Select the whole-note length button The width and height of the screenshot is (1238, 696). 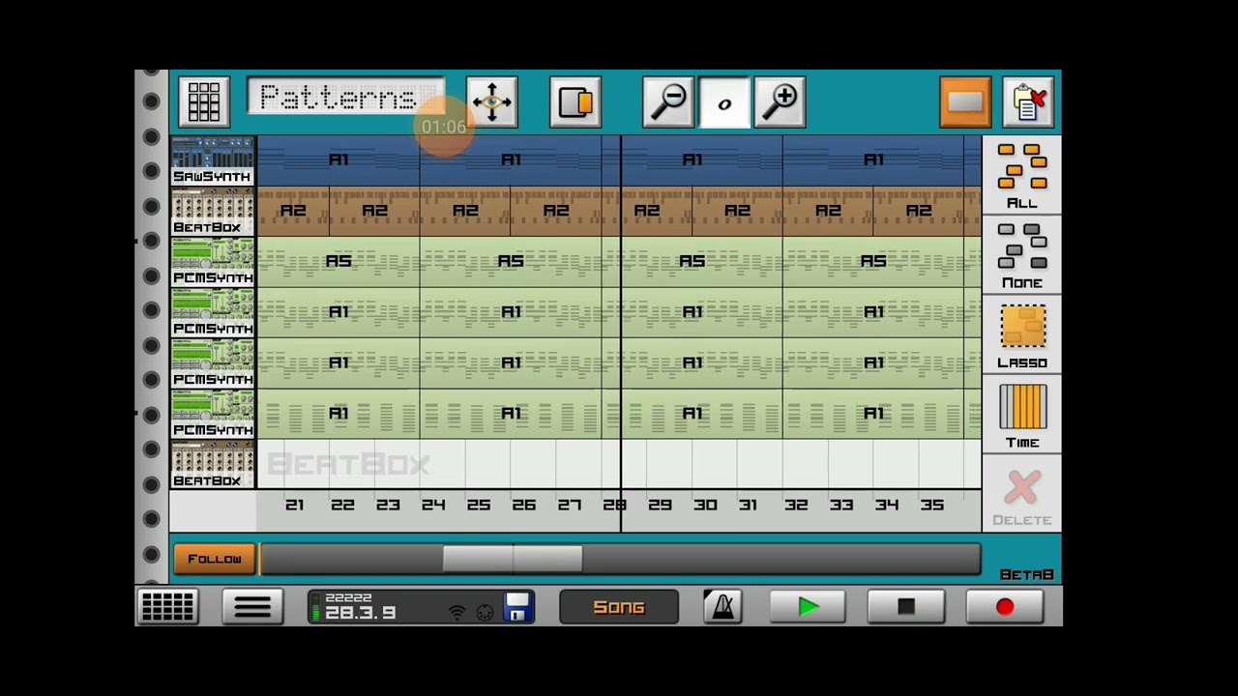coord(724,101)
